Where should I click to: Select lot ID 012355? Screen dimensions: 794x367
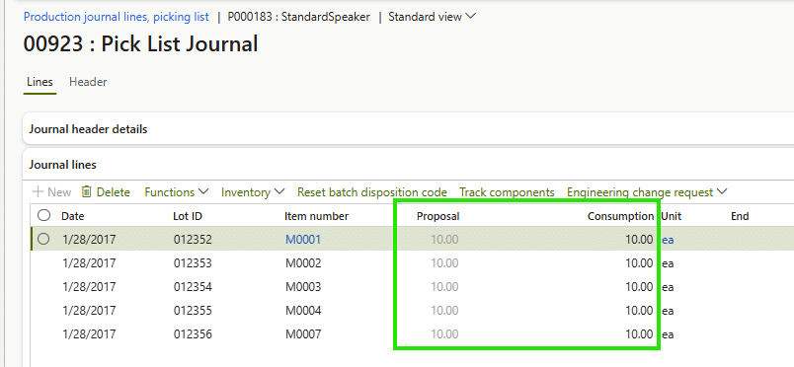click(193, 311)
